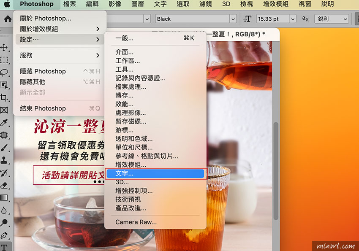359x251 pixels.
Task: Choose 記錄與內容憑證... in settings submenu
Action: tap(155, 78)
